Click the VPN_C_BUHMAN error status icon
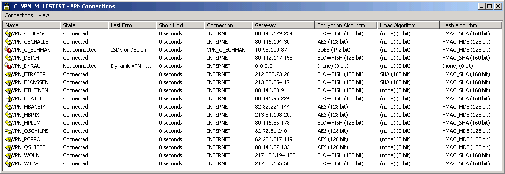 tap(8, 50)
